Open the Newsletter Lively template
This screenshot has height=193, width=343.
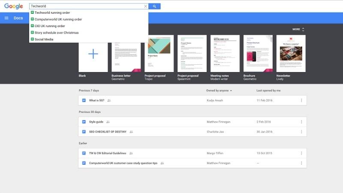tap(291, 53)
